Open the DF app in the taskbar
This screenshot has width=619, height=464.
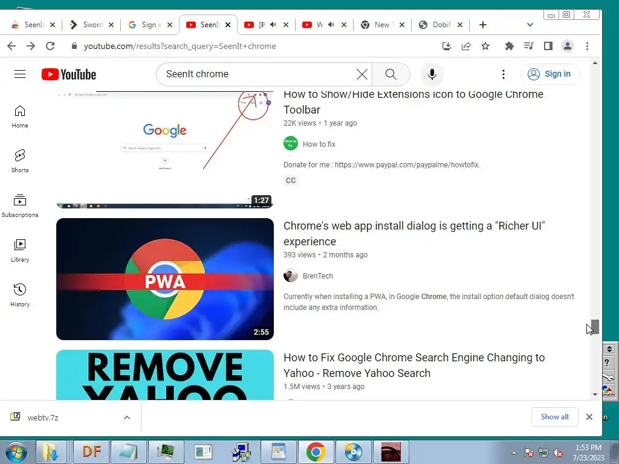click(x=91, y=452)
